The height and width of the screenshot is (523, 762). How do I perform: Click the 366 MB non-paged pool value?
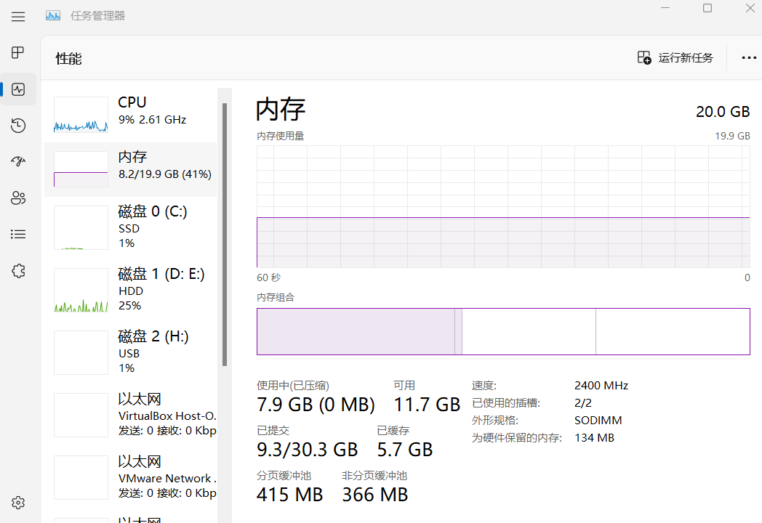pos(375,495)
